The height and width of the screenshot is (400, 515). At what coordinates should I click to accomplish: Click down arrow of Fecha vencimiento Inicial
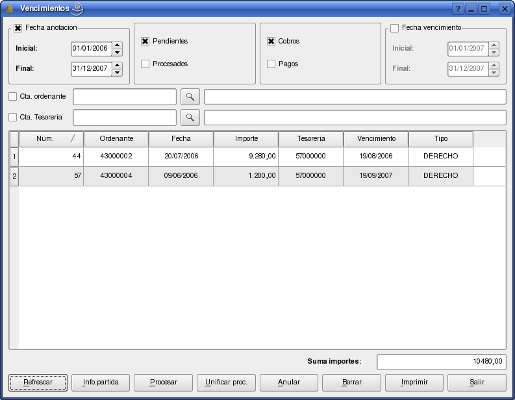pyautogui.click(x=494, y=53)
